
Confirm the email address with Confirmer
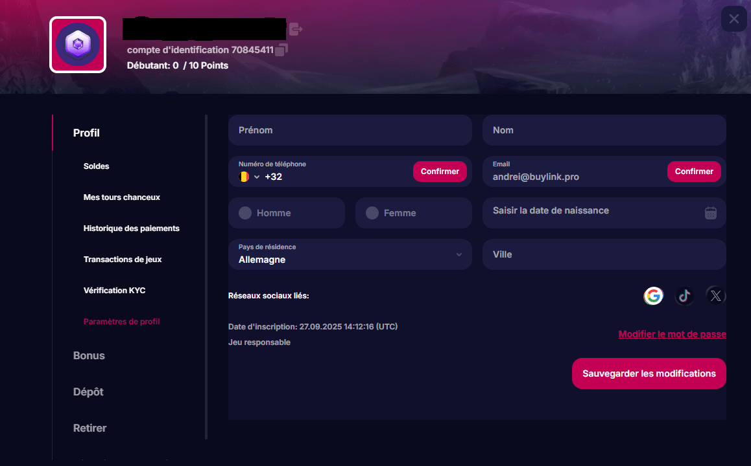tap(693, 172)
